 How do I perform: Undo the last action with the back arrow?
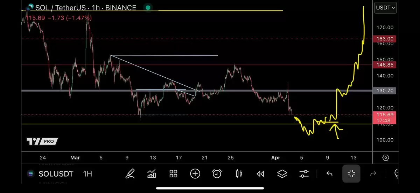(x=329, y=173)
